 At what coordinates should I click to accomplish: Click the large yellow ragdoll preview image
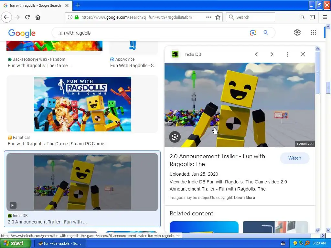(x=240, y=105)
